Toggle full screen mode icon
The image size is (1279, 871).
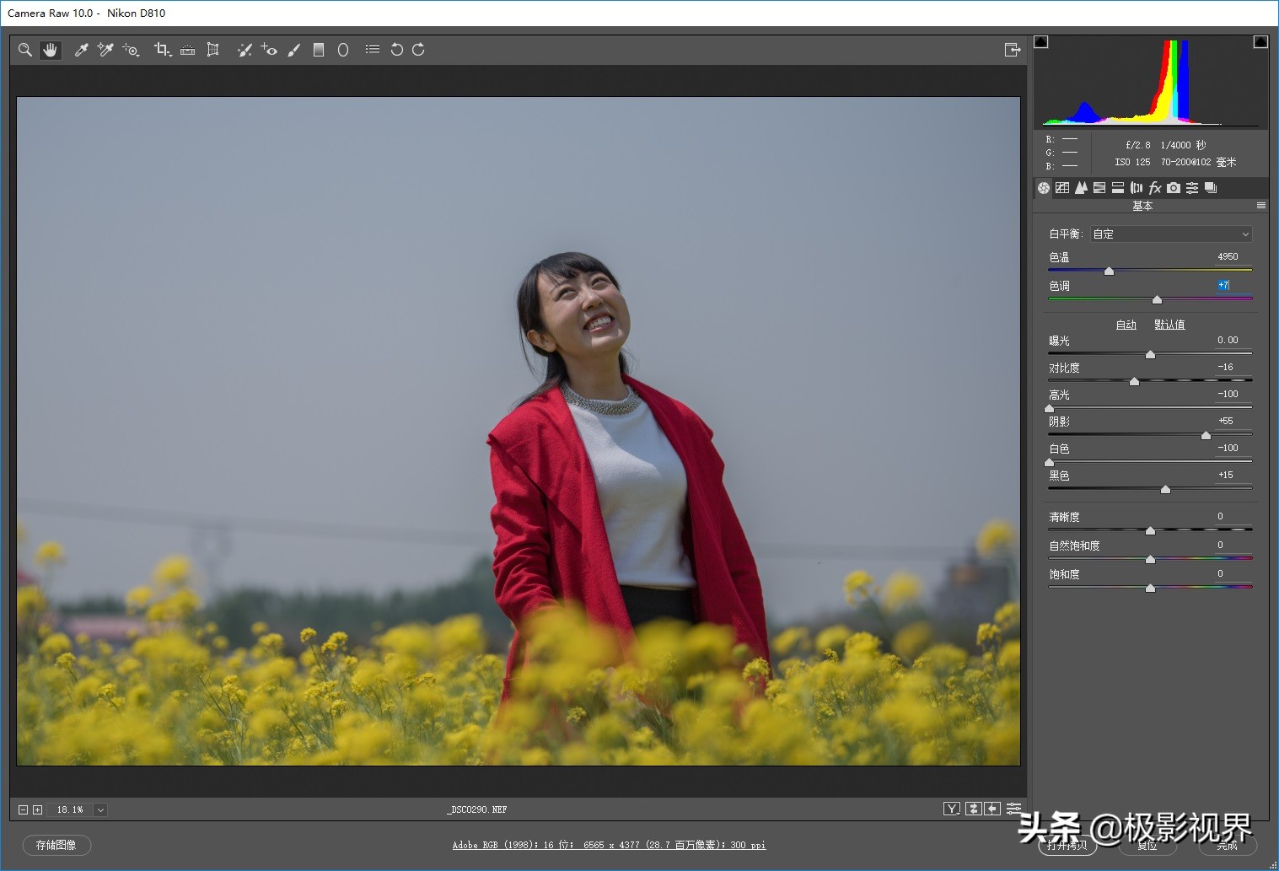click(1013, 50)
